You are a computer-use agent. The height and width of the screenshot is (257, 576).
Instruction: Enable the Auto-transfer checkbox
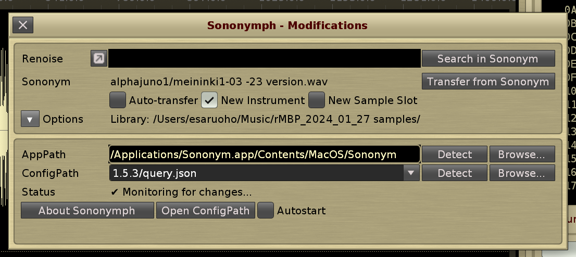click(118, 100)
